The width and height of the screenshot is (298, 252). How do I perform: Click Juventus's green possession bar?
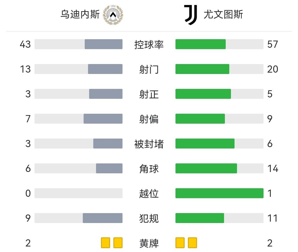(201, 44)
